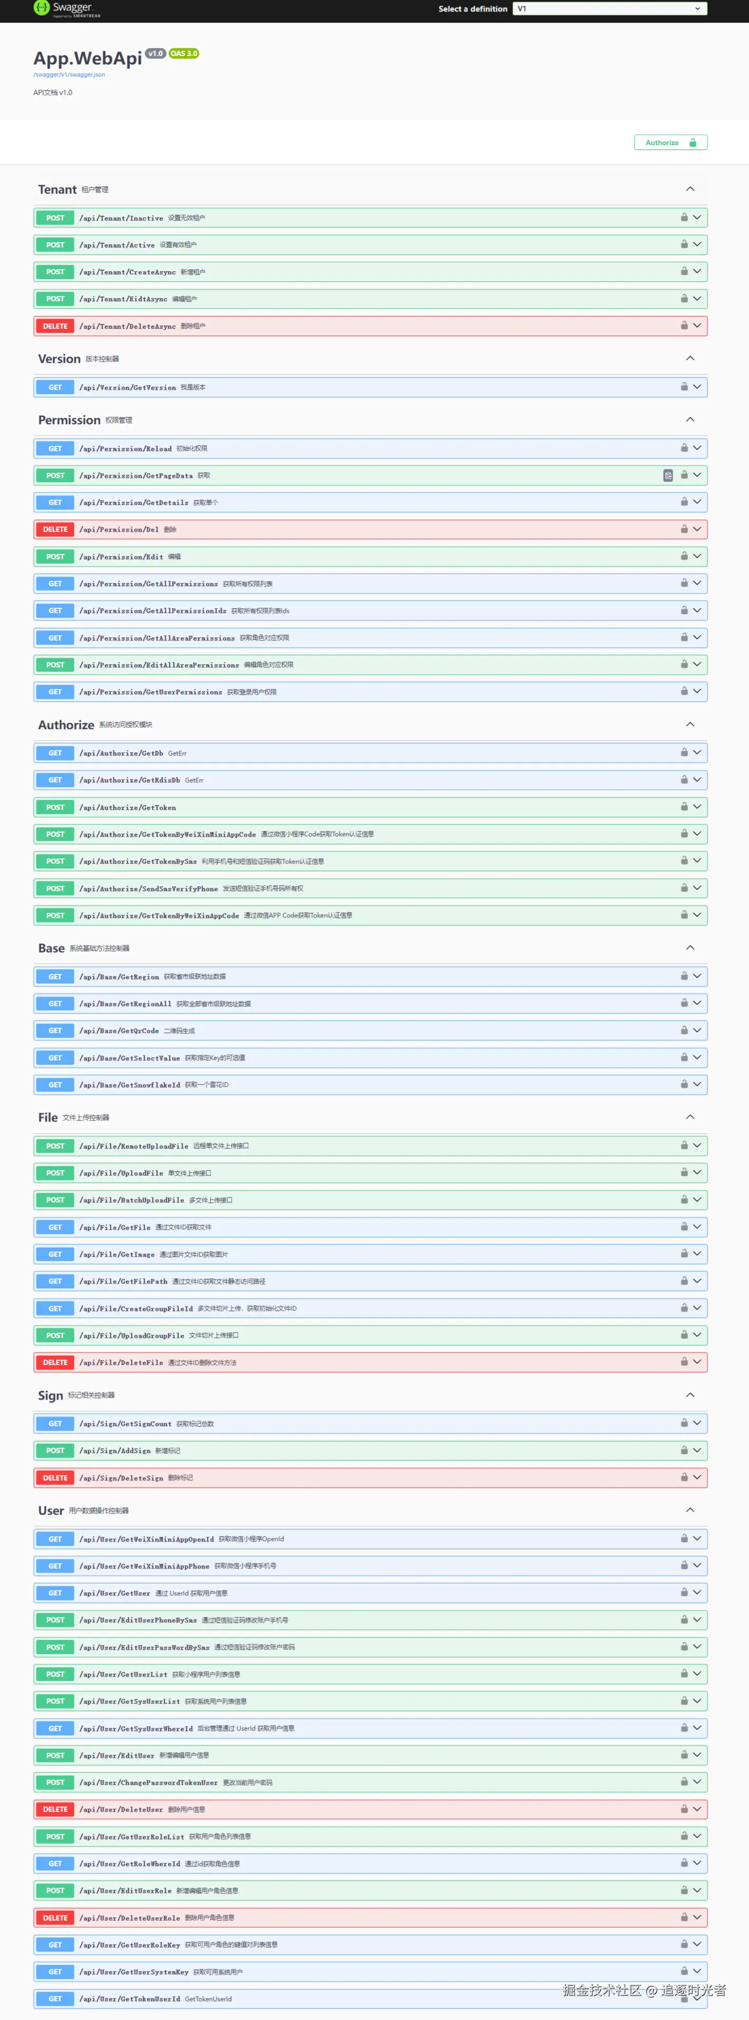Click lock icon on /api/Authorize/GetToken row

click(684, 806)
